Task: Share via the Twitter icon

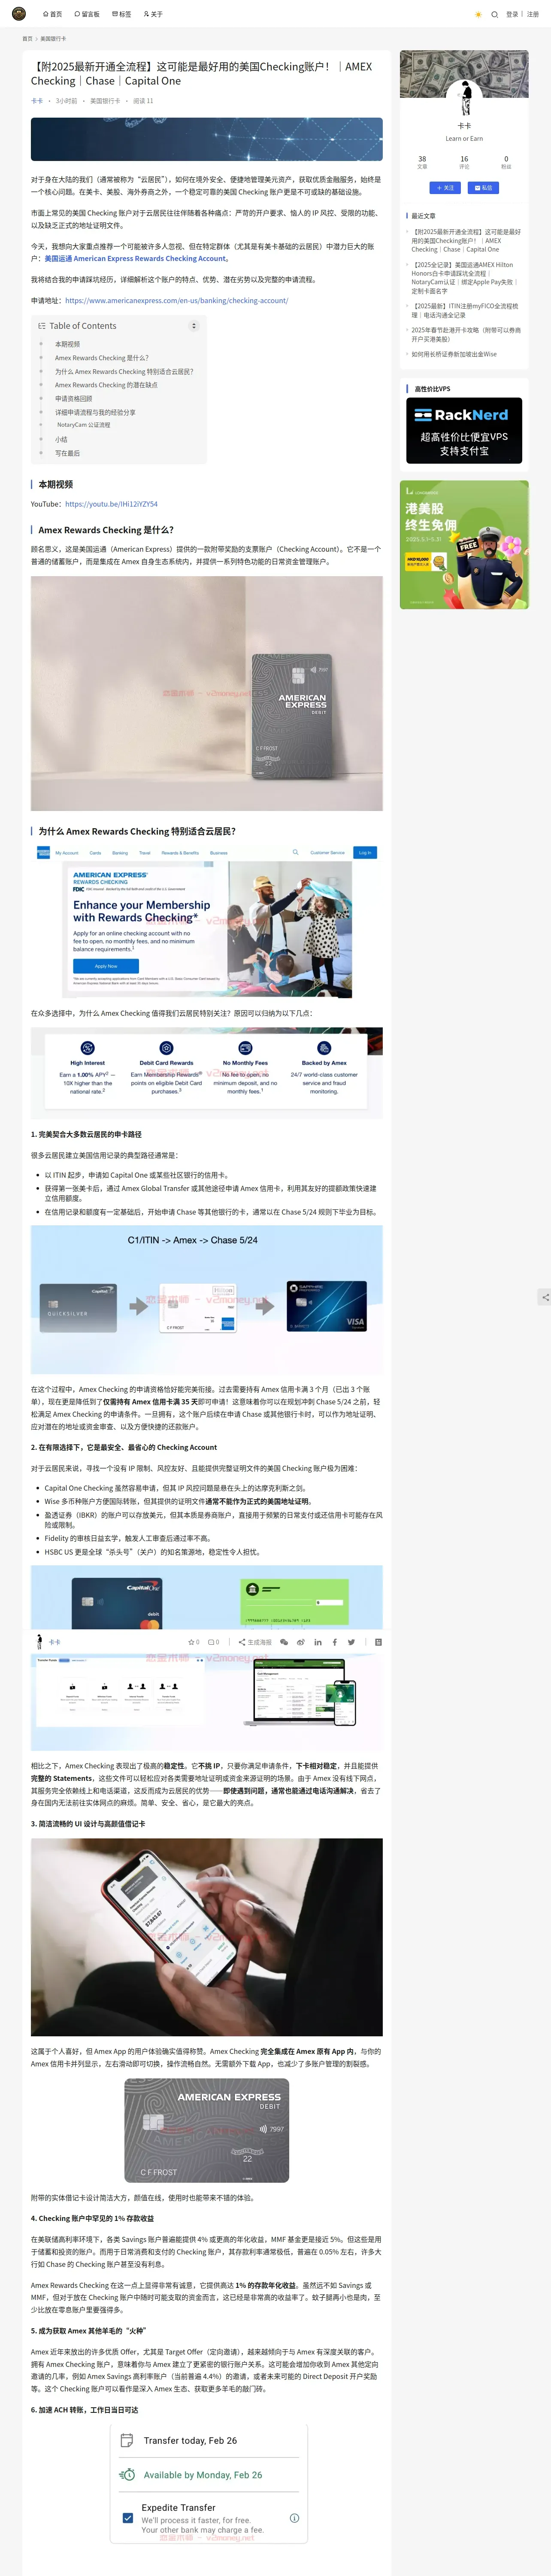Action: click(351, 1642)
